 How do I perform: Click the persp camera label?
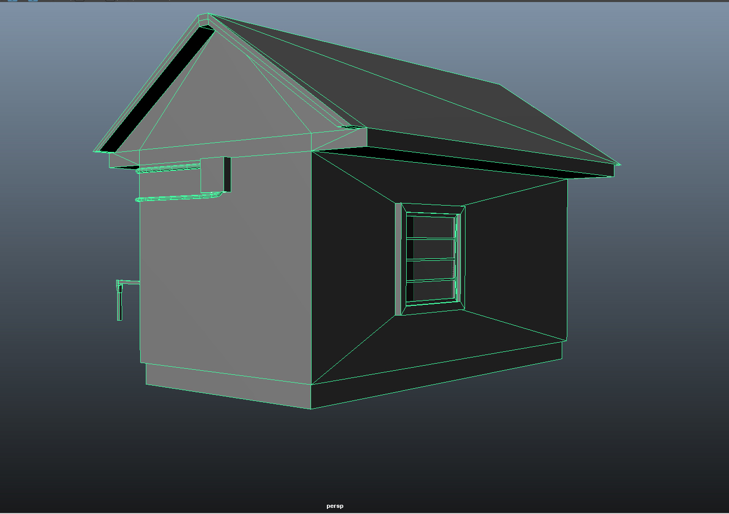tap(335, 505)
